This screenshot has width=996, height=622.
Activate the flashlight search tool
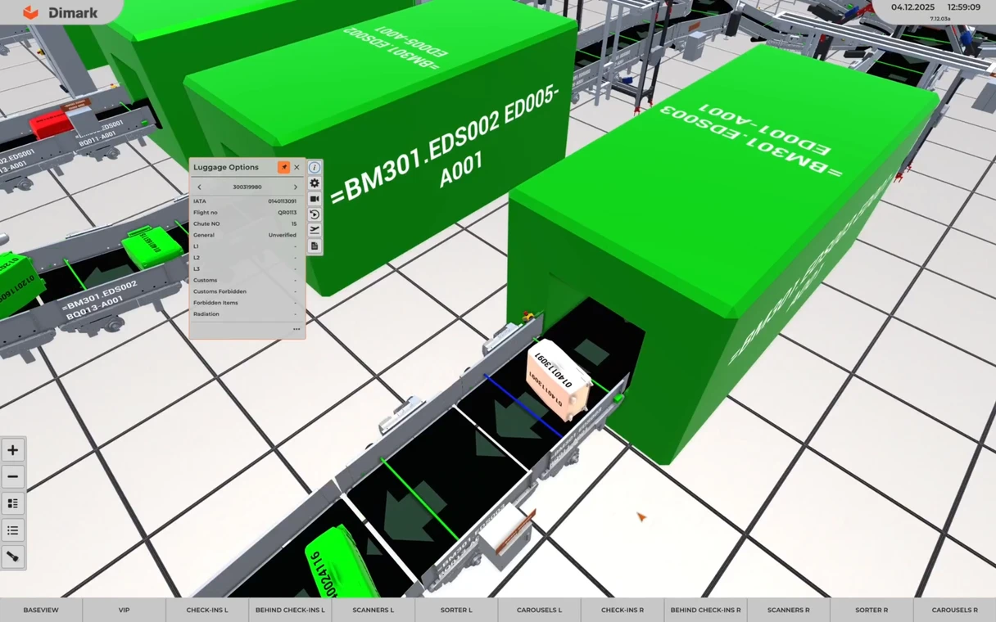point(13,557)
